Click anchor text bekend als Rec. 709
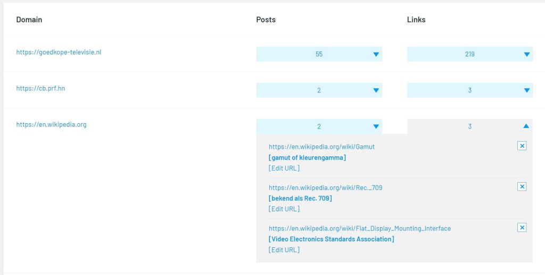Viewport: 545px width, 275px height. (x=300, y=199)
